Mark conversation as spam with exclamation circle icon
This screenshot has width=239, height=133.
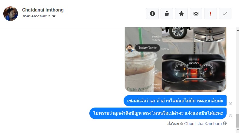point(152,14)
